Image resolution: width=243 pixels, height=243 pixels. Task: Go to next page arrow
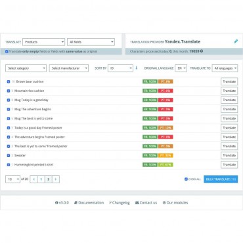tap(56, 179)
